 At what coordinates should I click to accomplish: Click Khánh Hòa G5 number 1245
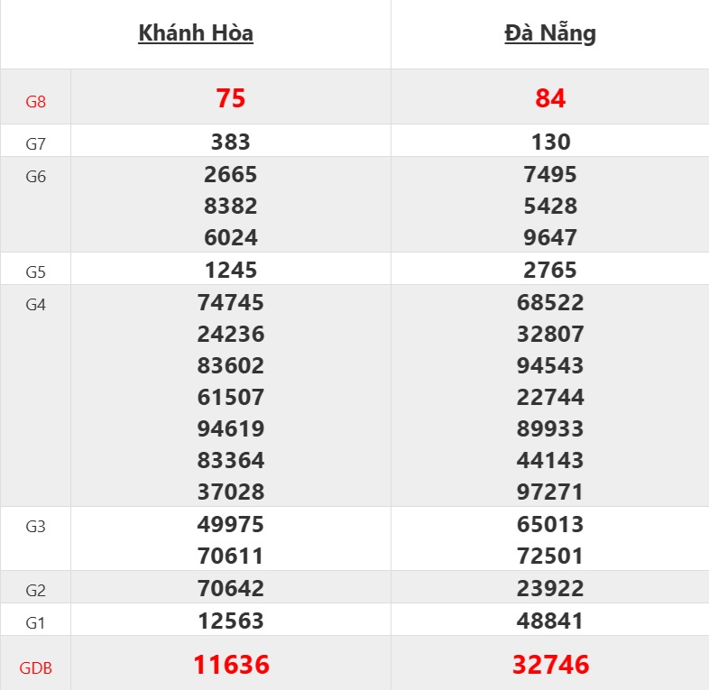coord(231,271)
